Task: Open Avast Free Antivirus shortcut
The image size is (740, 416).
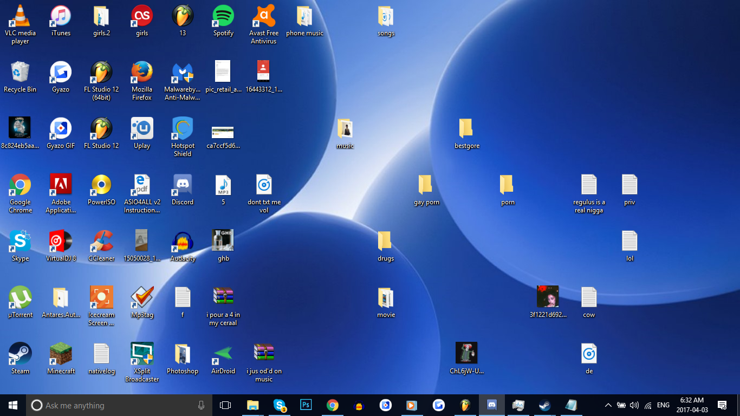Action: tap(264, 24)
